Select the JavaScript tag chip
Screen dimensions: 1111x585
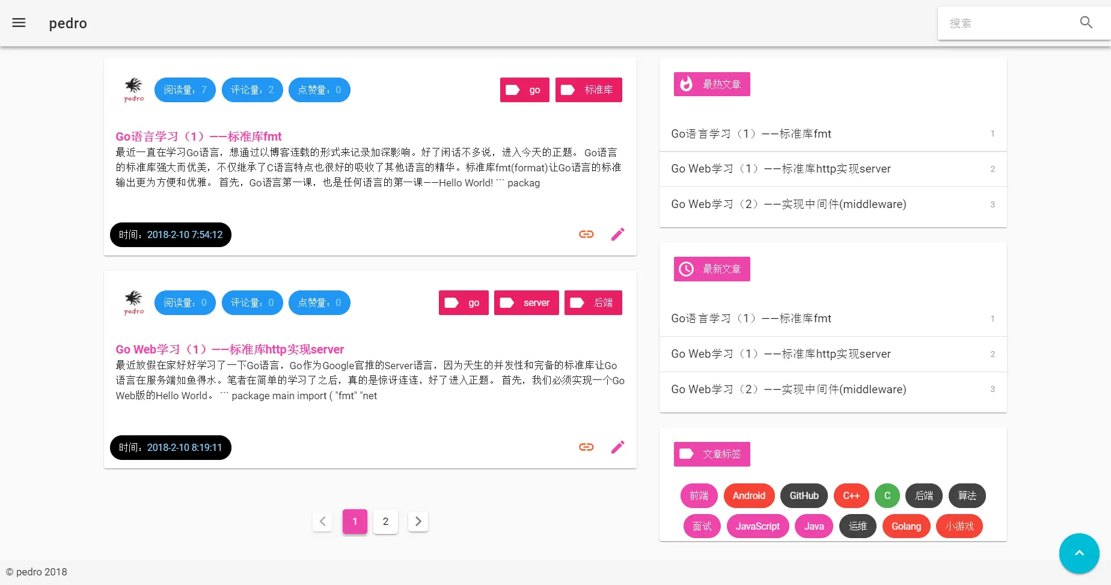pos(757,526)
